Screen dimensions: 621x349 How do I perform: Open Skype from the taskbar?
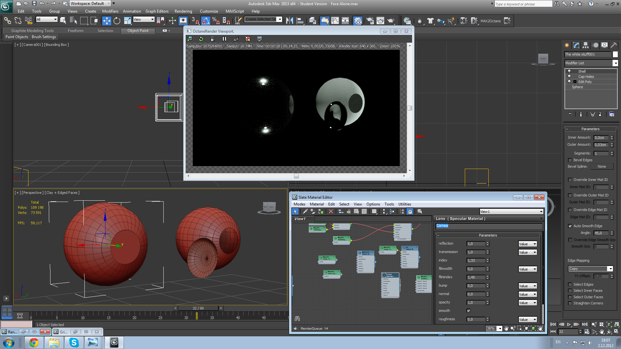74,342
